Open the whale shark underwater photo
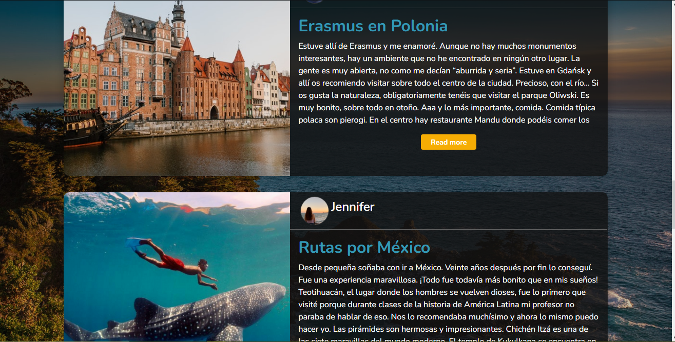The height and width of the screenshot is (342, 675). pyautogui.click(x=177, y=267)
